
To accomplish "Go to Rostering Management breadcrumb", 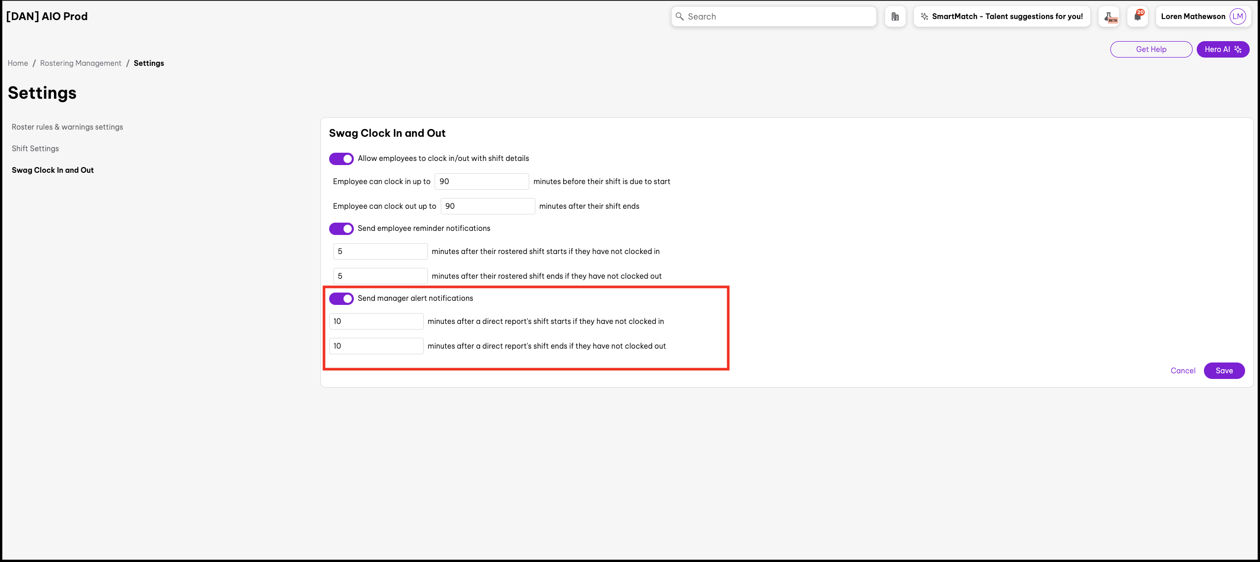I will (x=81, y=63).
